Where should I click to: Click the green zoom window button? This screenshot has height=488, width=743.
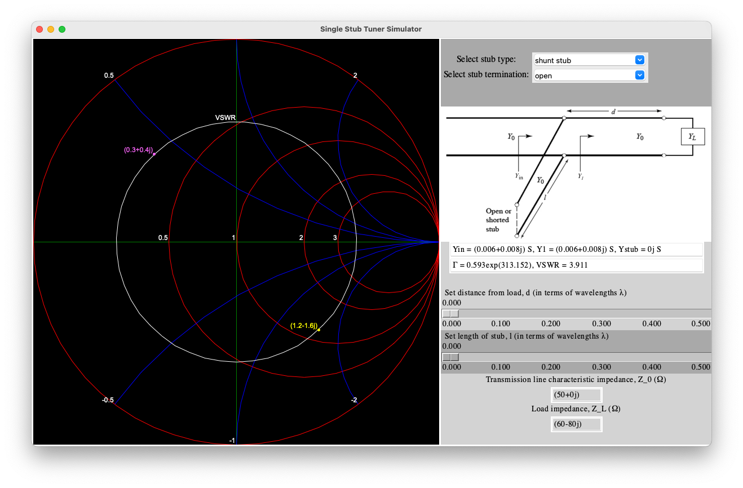coord(62,29)
